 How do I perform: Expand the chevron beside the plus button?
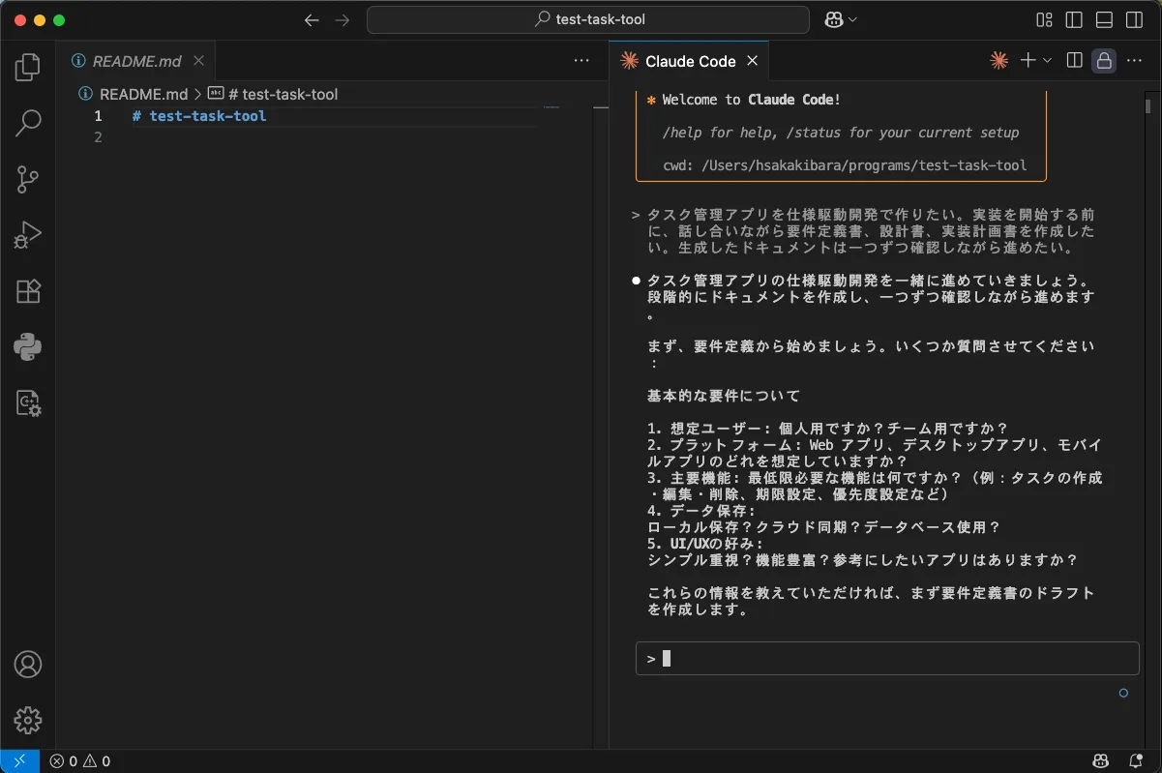(x=1047, y=61)
